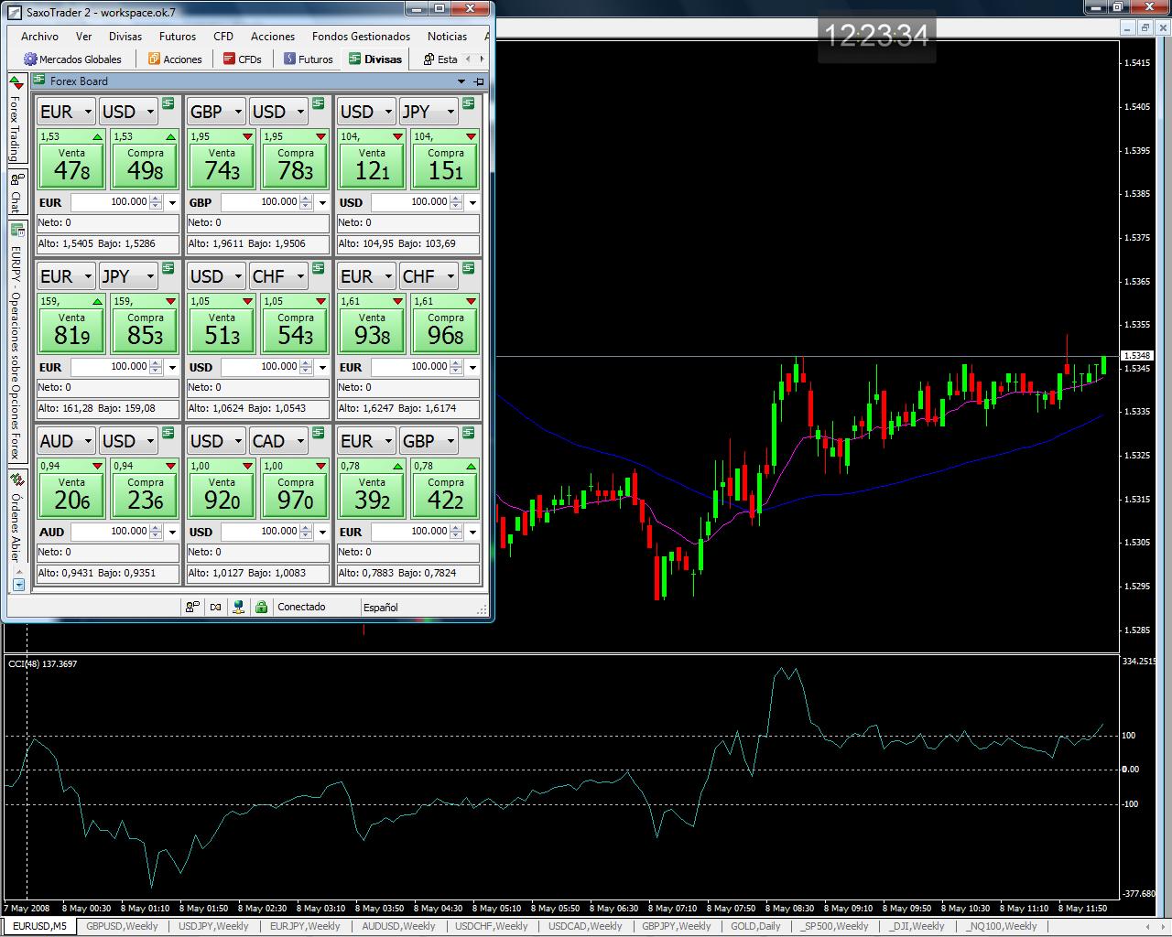Increase EUR/JPY amount with stepper up arrow
This screenshot has height=937, width=1172.
coord(156,362)
